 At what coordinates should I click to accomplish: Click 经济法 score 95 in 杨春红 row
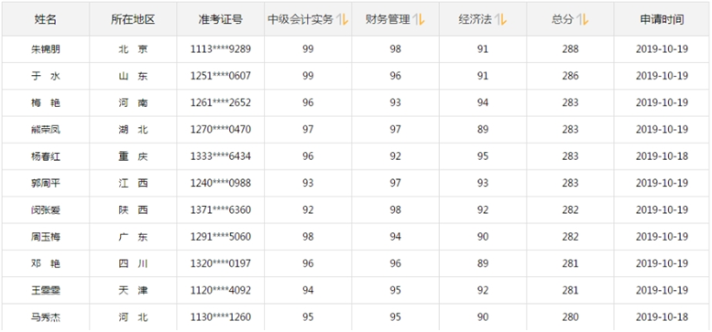pos(483,156)
